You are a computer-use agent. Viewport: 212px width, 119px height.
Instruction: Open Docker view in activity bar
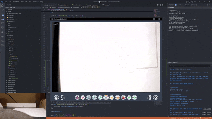2,32
